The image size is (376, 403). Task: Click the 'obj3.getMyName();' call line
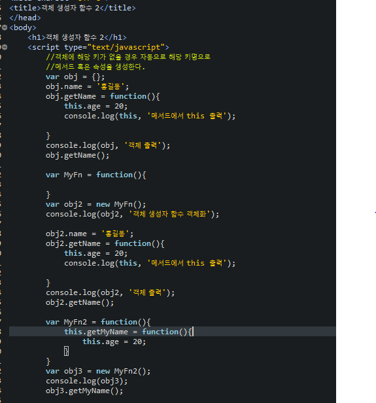[x=84, y=391]
